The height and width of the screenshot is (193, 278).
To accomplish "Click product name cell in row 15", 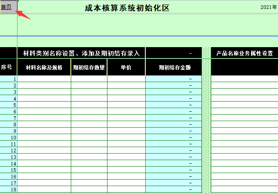I will 245,170.
